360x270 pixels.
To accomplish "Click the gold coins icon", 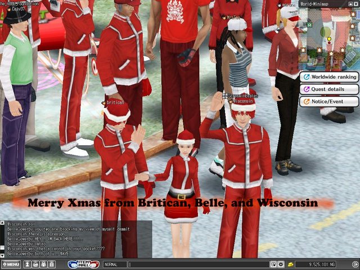I will pos(290,265).
